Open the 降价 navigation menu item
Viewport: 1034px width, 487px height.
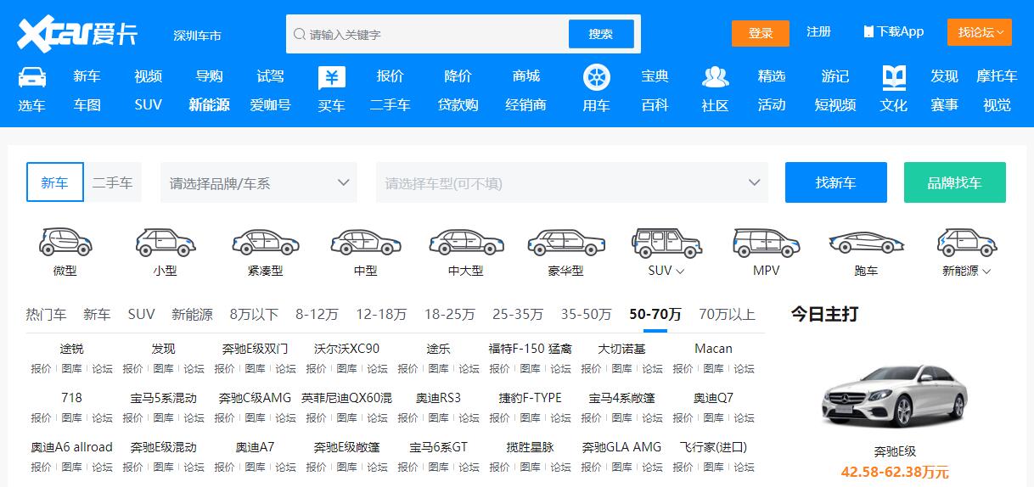pyautogui.click(x=458, y=76)
